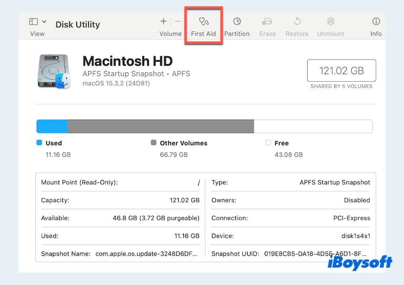The width and height of the screenshot is (404, 285).
Task: Click the gray Other Volumes bar segment
Action: pyautogui.click(x=160, y=126)
